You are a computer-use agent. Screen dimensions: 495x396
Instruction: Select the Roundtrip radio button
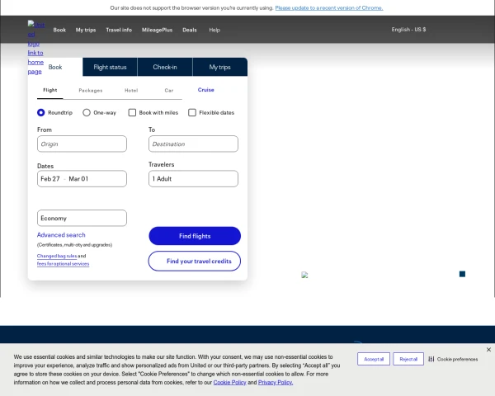tap(41, 112)
